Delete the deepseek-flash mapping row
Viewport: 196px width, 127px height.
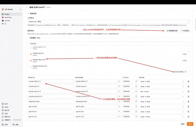coord(188,102)
